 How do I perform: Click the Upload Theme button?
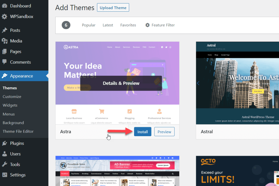(113, 8)
